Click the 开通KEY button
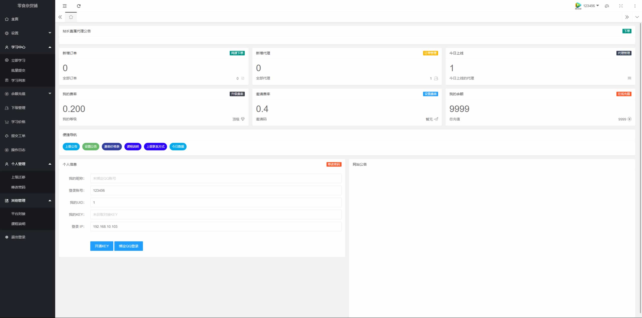642x318 pixels. 102,246
